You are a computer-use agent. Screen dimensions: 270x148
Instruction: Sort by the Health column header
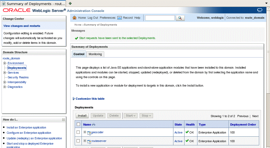pyautogui.click(x=190, y=125)
